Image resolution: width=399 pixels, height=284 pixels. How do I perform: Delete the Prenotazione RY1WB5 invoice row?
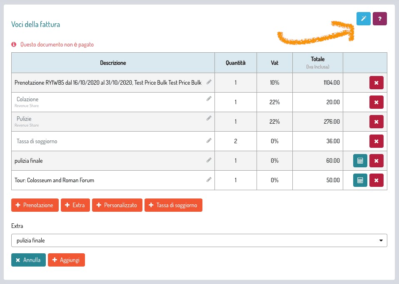(376, 83)
